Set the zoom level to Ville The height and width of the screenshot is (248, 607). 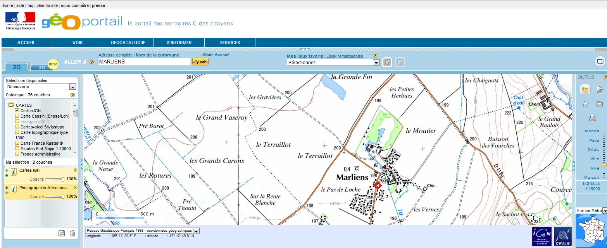(x=595, y=159)
